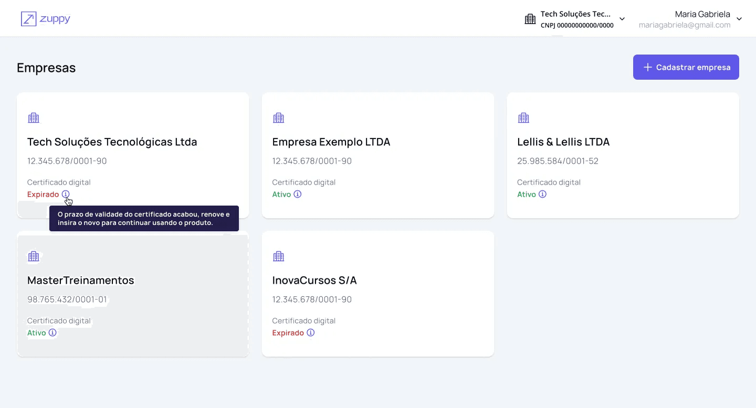Click the info icon beside Ativo on Lellis & Lellis card
Screen dimensions: 756x408
542,194
